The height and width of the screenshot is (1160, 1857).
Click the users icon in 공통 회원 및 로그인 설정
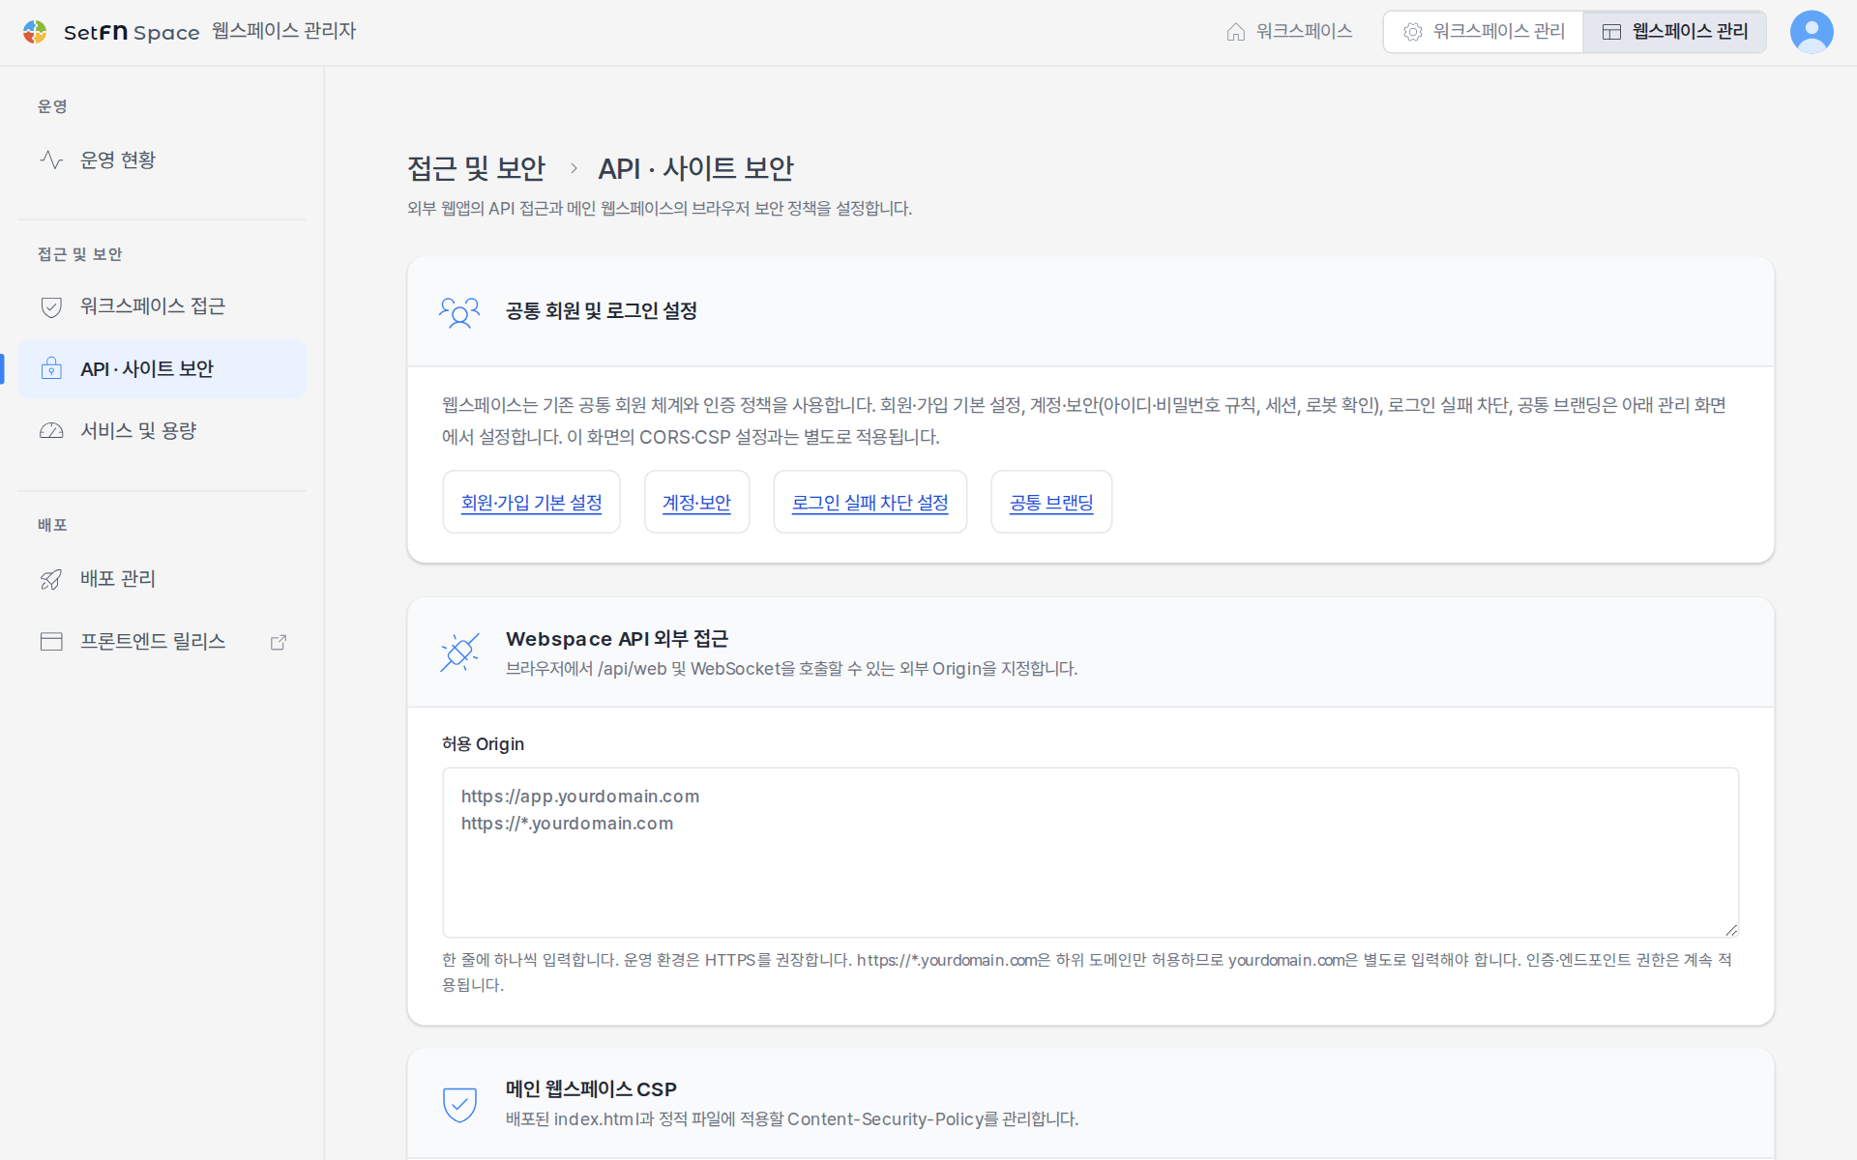[459, 311]
